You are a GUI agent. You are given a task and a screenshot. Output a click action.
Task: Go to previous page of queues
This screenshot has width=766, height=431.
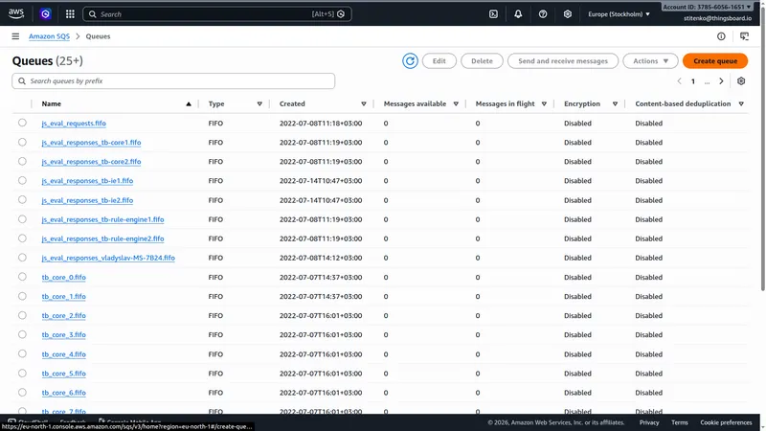(x=679, y=81)
